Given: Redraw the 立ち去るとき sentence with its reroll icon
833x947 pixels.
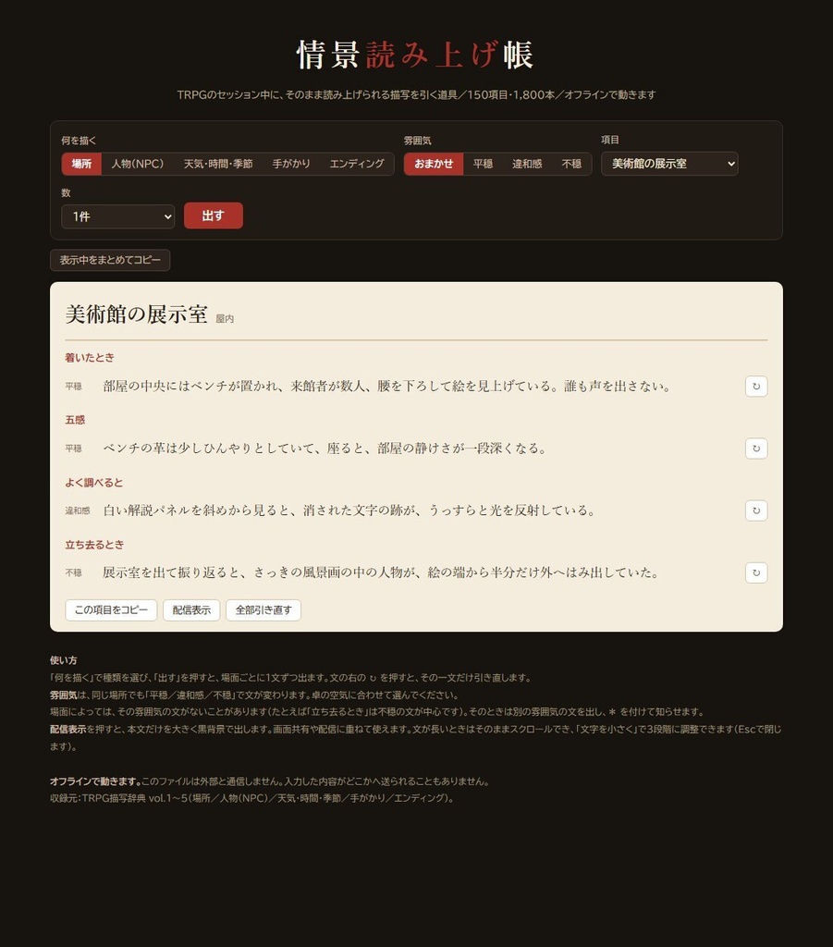Looking at the screenshot, I should (756, 572).
